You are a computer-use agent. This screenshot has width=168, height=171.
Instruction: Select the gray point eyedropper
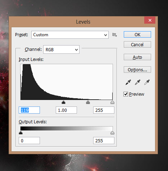click(137, 82)
